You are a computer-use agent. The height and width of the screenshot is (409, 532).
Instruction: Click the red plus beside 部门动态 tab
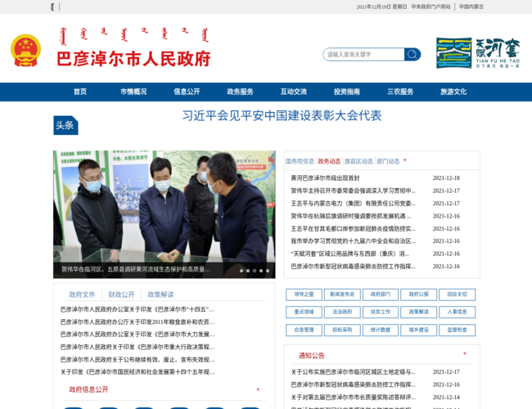coord(405,160)
